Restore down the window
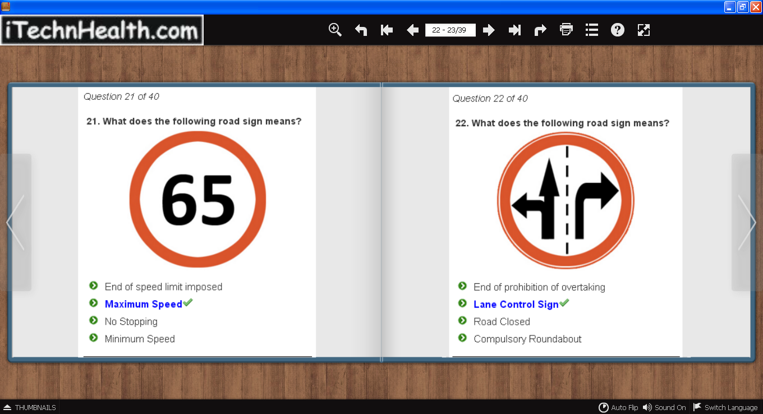Image resolution: width=763 pixels, height=414 pixels. (743, 7)
